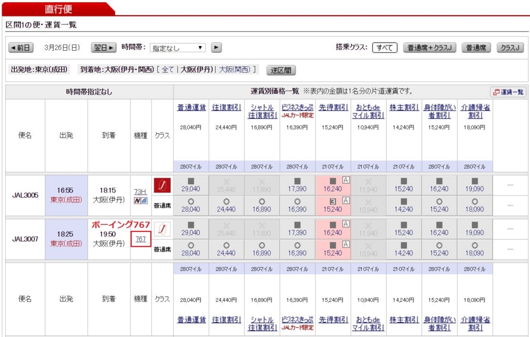Go to previous day with 前日 button
The image size is (530, 337).
coord(21,48)
